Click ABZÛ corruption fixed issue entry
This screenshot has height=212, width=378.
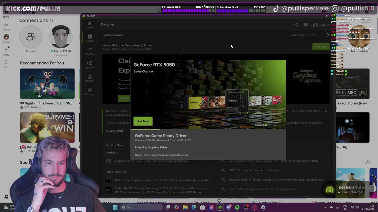[255, 170]
